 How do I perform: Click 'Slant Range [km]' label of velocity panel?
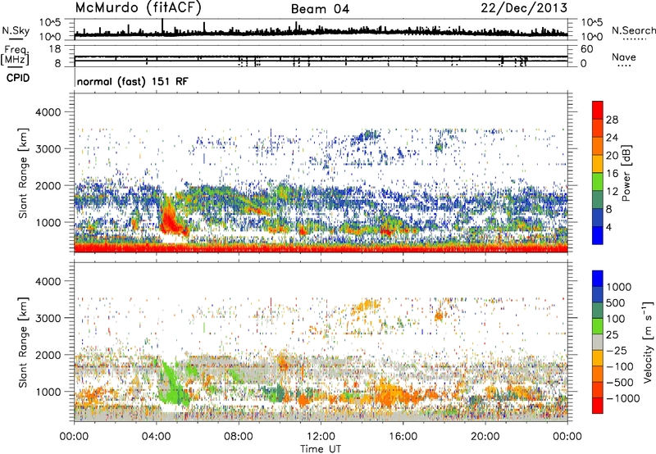(x=24, y=342)
